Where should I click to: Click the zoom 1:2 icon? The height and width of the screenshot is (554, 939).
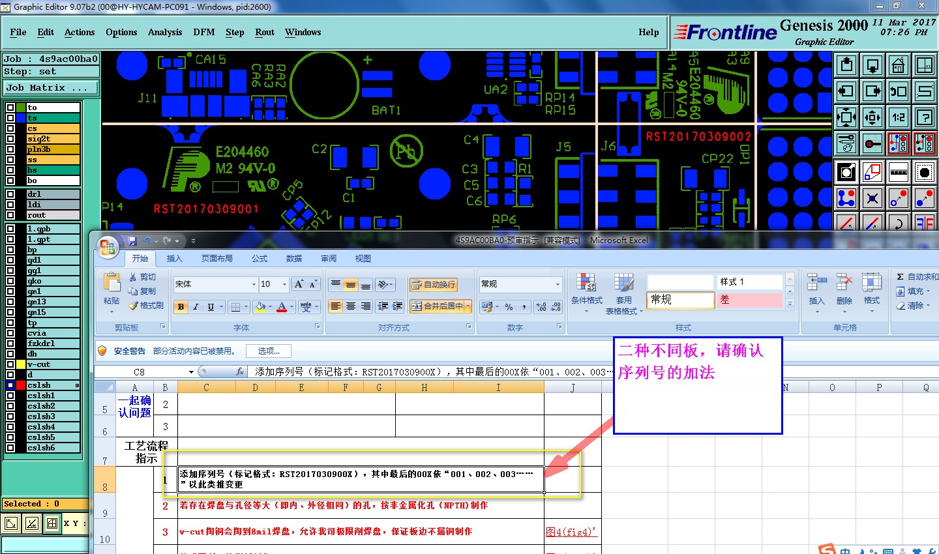coord(899,117)
